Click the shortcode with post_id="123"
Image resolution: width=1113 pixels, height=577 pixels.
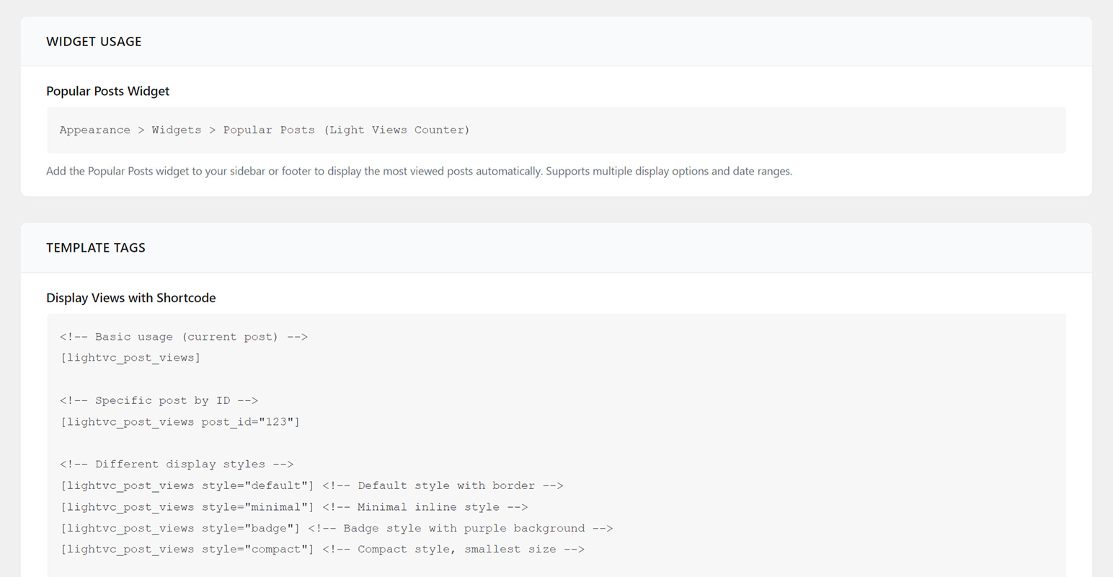[180, 422]
